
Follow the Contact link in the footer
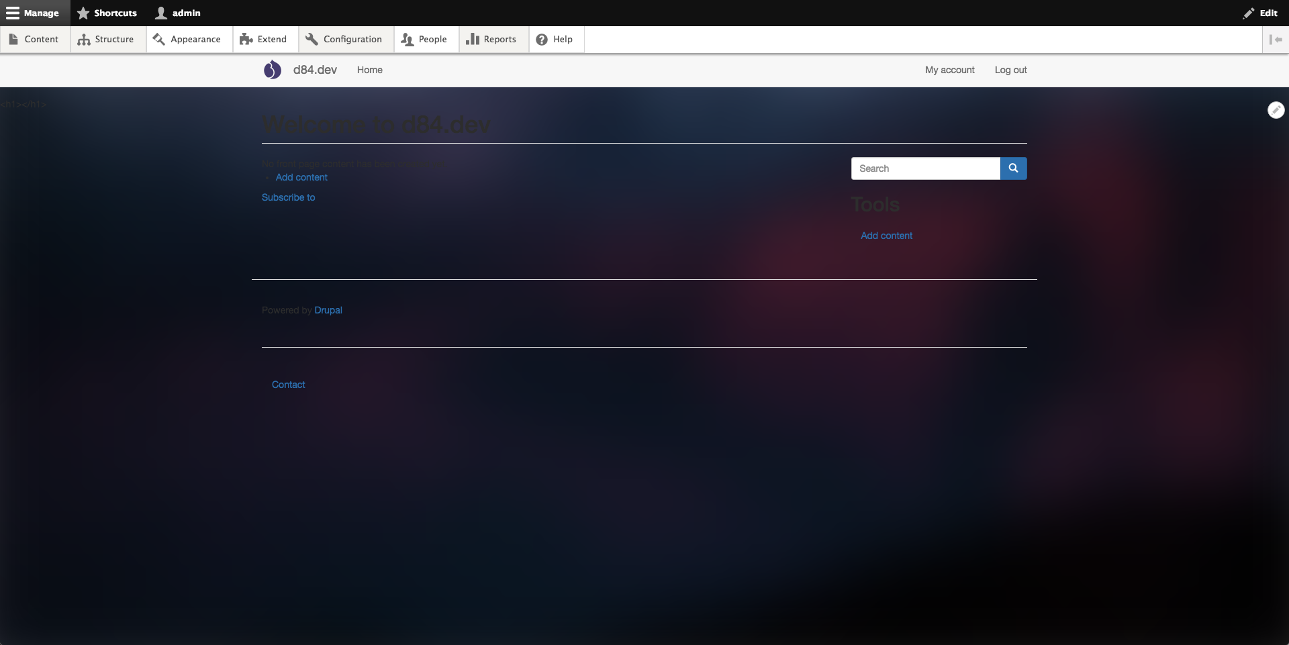[x=288, y=385]
